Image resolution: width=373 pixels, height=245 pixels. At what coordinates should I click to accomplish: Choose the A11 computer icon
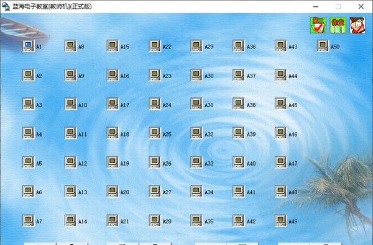tap(71, 133)
